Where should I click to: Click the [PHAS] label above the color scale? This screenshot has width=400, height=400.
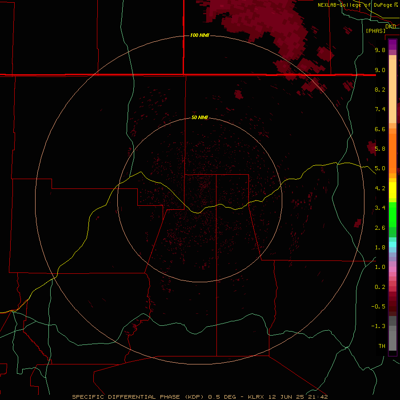coord(376,31)
